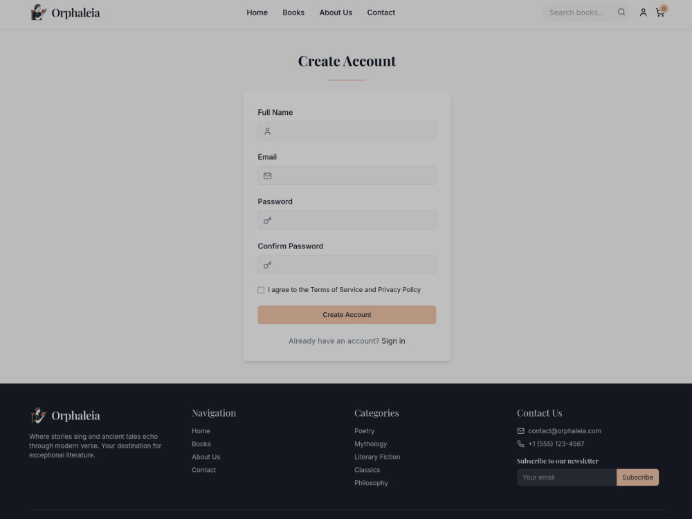This screenshot has width=692, height=519.
Task: Open the user account icon
Action: tap(643, 12)
